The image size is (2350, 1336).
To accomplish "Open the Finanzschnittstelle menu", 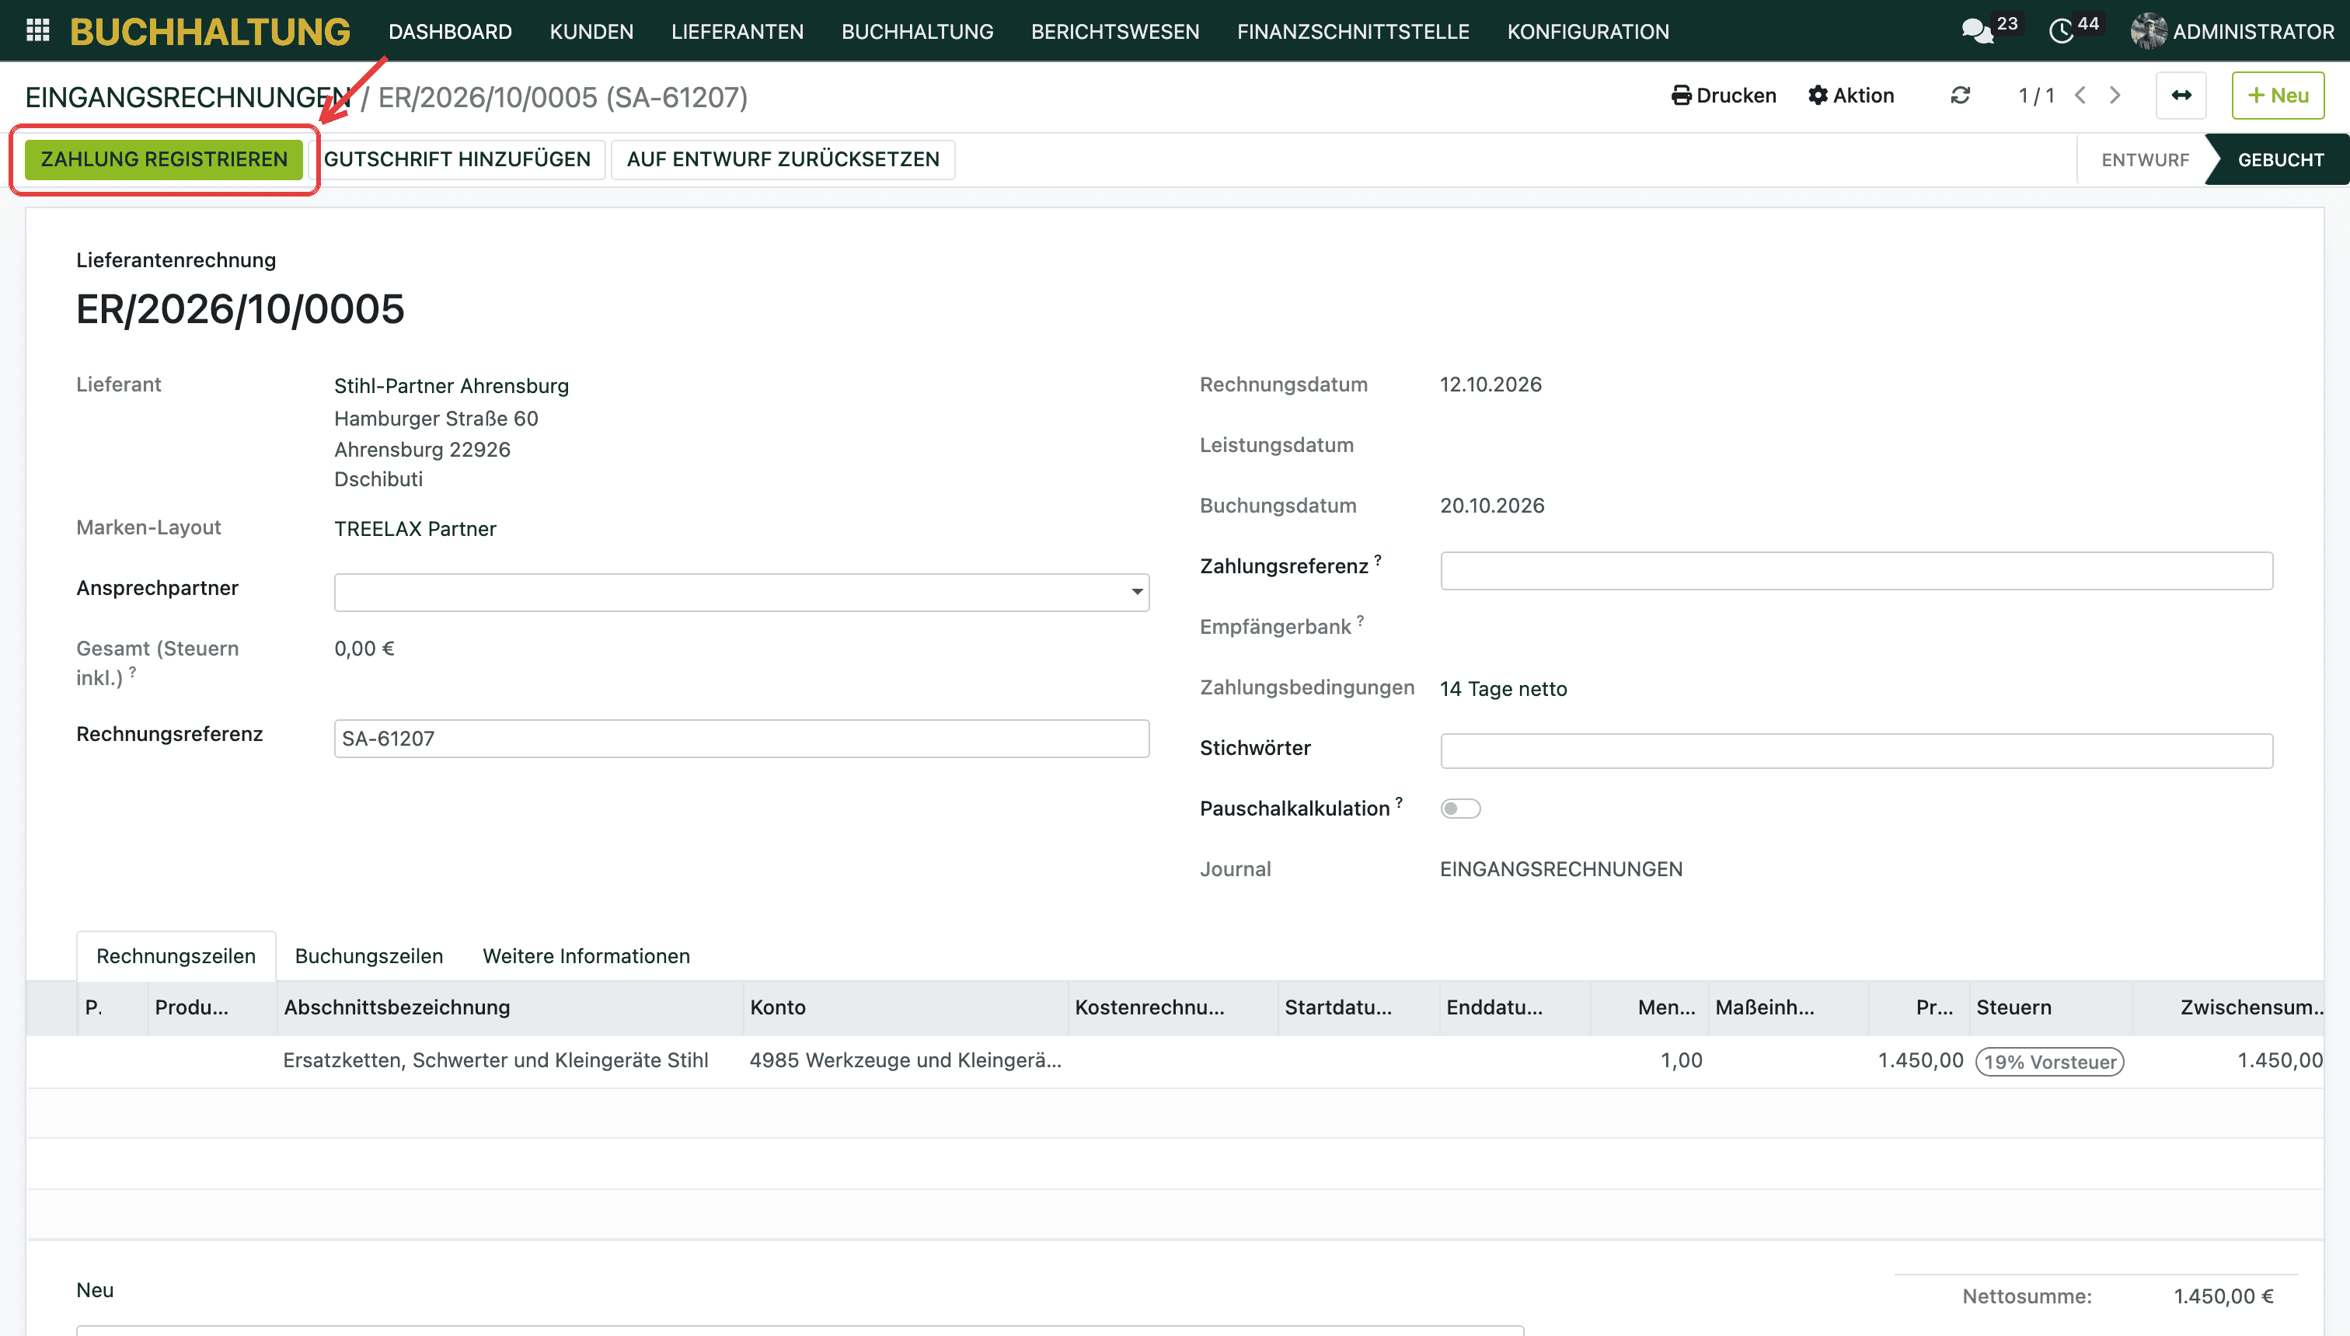I will [x=1352, y=31].
